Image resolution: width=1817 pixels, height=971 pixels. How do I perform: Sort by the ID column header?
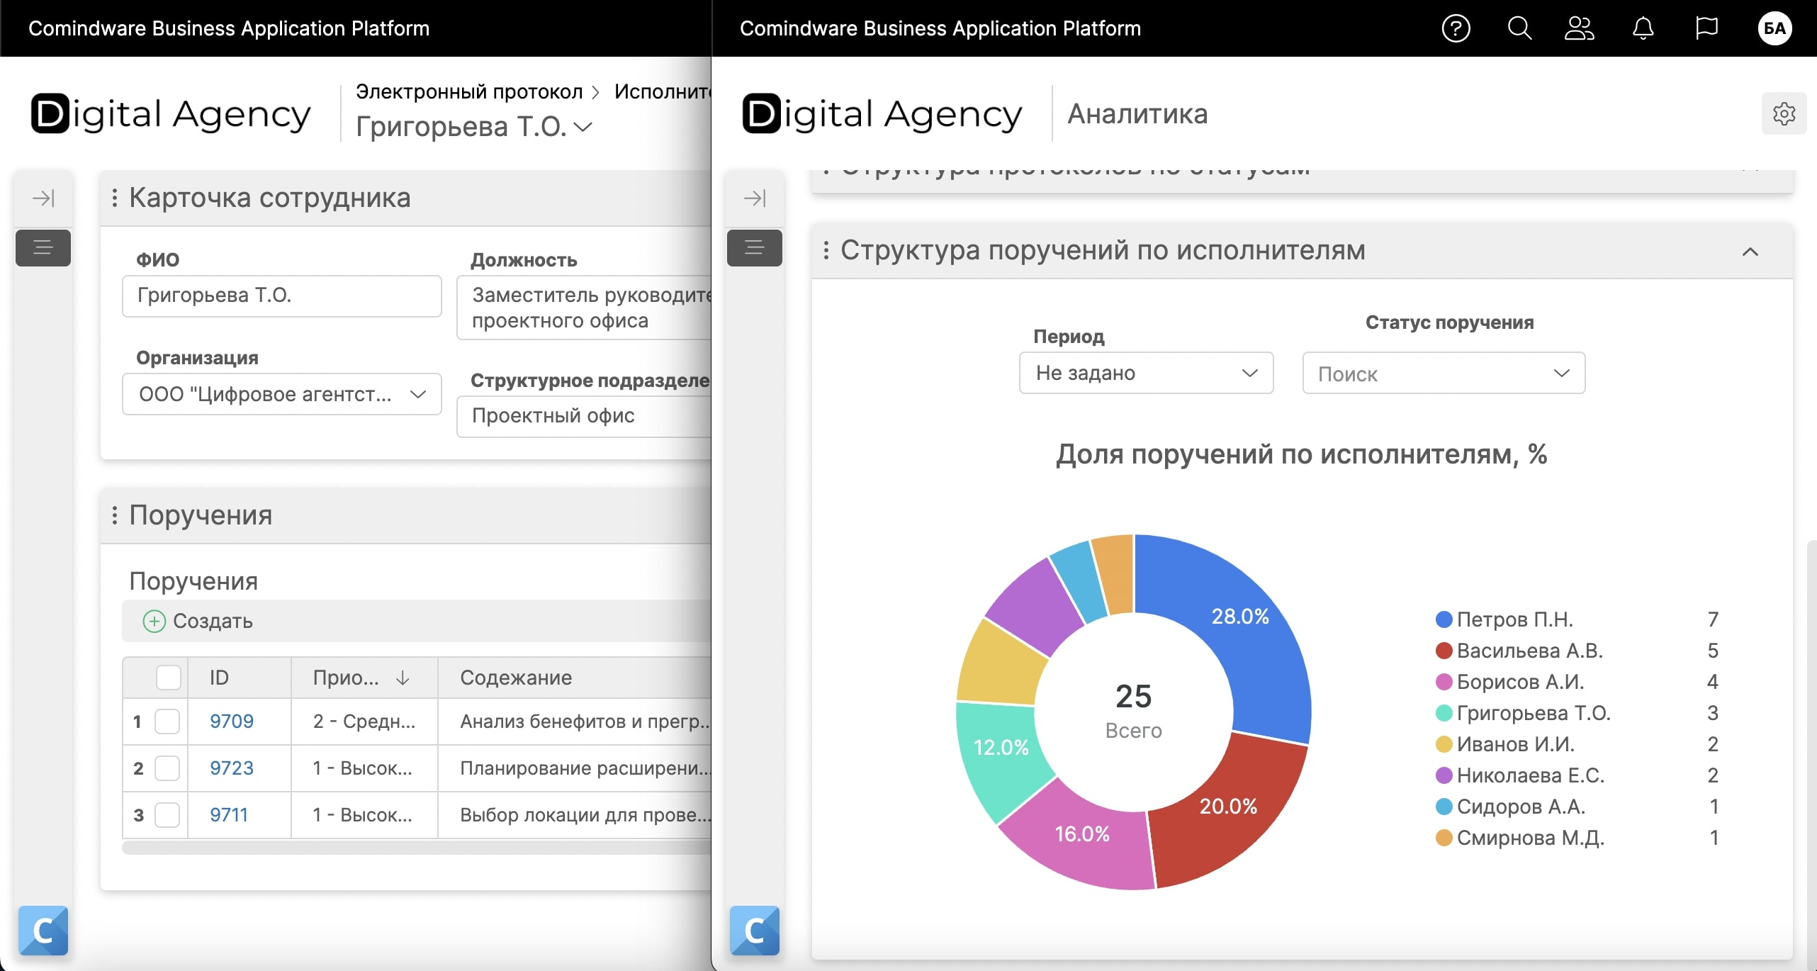[240, 678]
